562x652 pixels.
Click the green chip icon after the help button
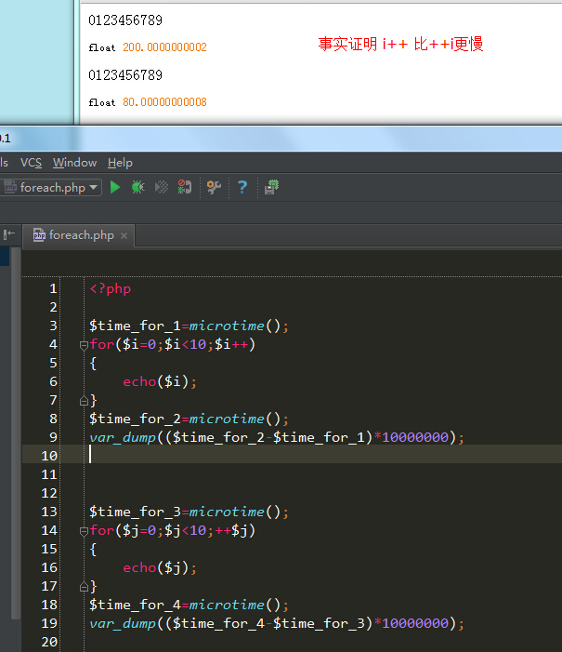[271, 187]
